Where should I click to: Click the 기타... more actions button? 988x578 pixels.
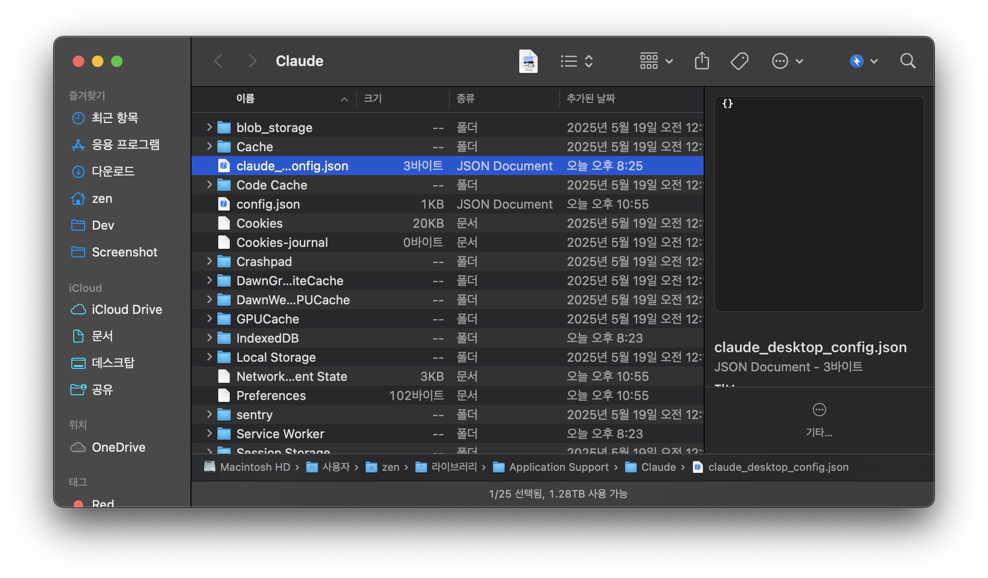point(819,420)
